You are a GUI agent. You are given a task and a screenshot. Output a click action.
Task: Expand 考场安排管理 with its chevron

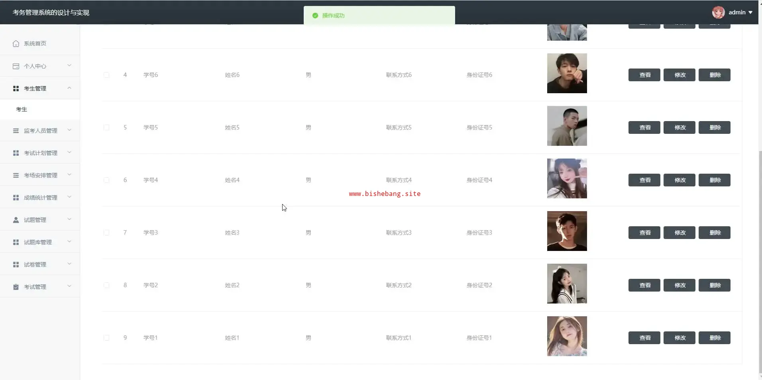pyautogui.click(x=69, y=174)
